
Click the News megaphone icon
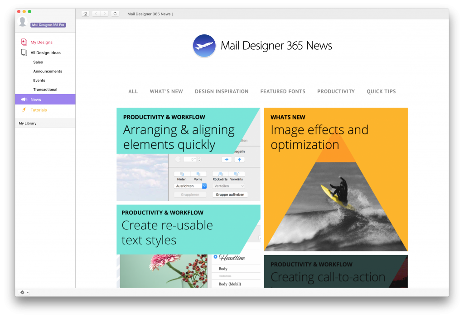pos(24,100)
